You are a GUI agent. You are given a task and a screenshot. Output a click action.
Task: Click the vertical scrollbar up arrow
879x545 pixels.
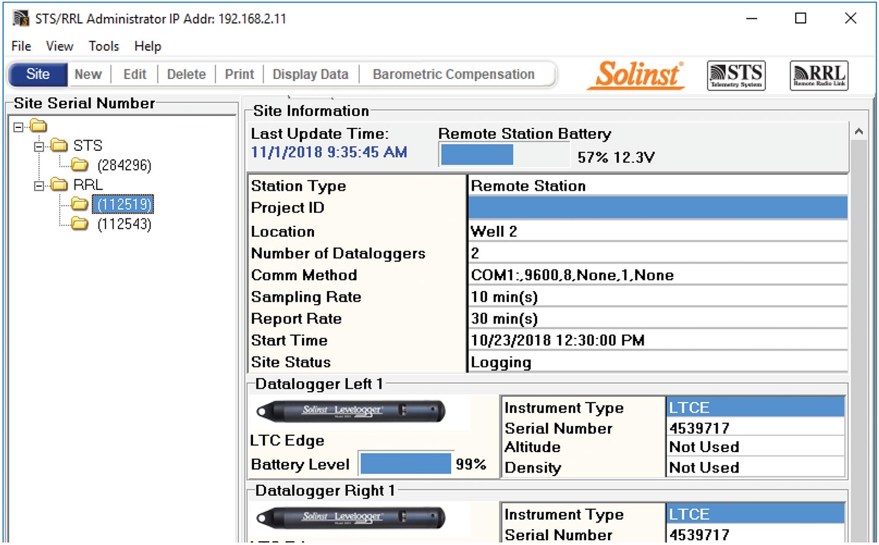pos(859,130)
